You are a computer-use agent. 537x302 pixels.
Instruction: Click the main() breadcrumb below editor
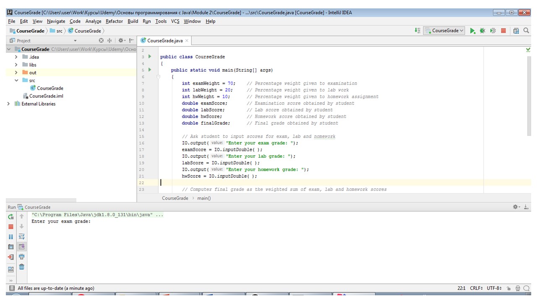[x=204, y=198]
